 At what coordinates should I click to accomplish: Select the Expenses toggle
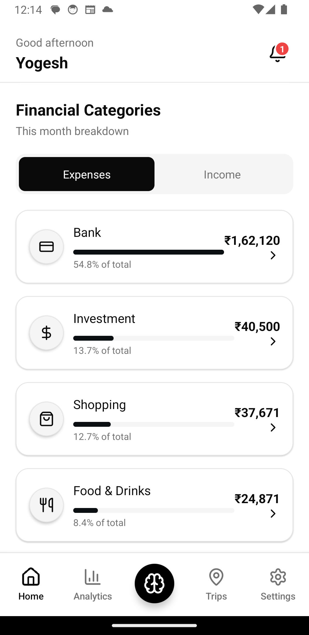click(87, 174)
